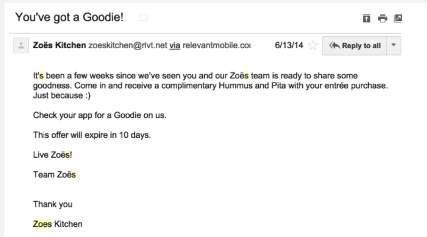The width and height of the screenshot is (427, 237).
Task: Click the 'Team Zoës' sign-off line
Action: tap(54, 175)
